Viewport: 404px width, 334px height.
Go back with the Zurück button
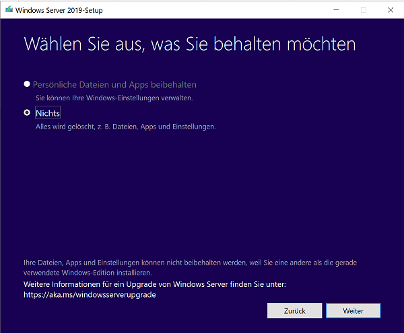tap(294, 311)
